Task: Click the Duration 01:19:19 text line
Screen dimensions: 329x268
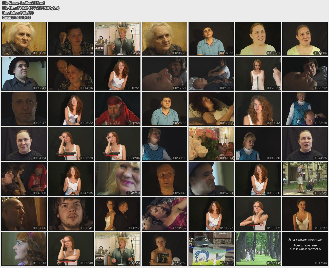Action: (16, 18)
